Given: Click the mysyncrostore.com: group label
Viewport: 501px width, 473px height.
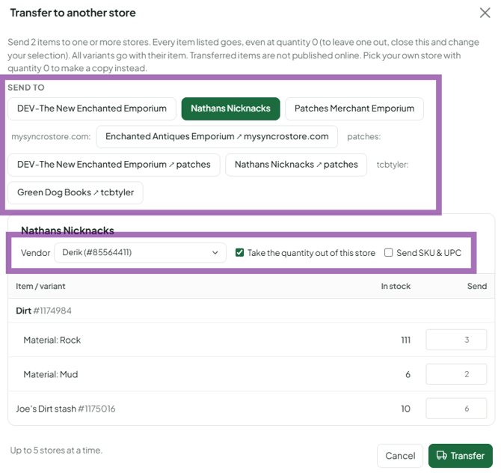Looking at the screenshot, I should (51, 137).
